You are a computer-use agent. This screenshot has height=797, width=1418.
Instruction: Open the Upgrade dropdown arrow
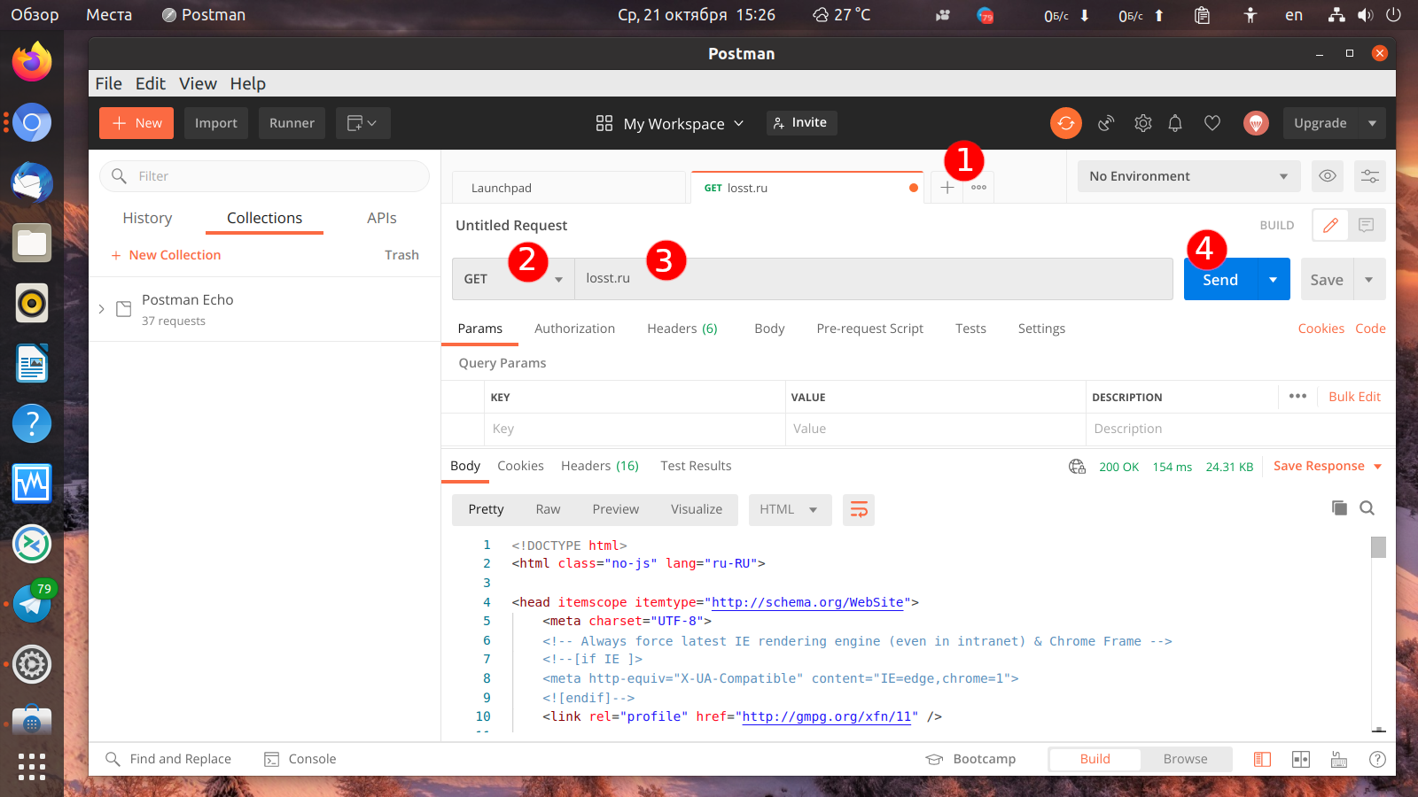pos(1372,123)
